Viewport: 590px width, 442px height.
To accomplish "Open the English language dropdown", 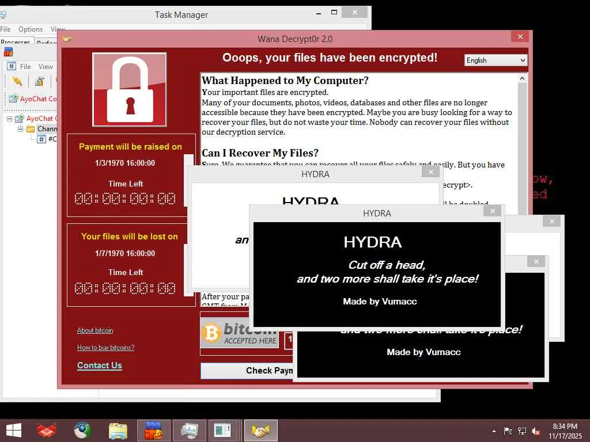I will click(x=496, y=60).
